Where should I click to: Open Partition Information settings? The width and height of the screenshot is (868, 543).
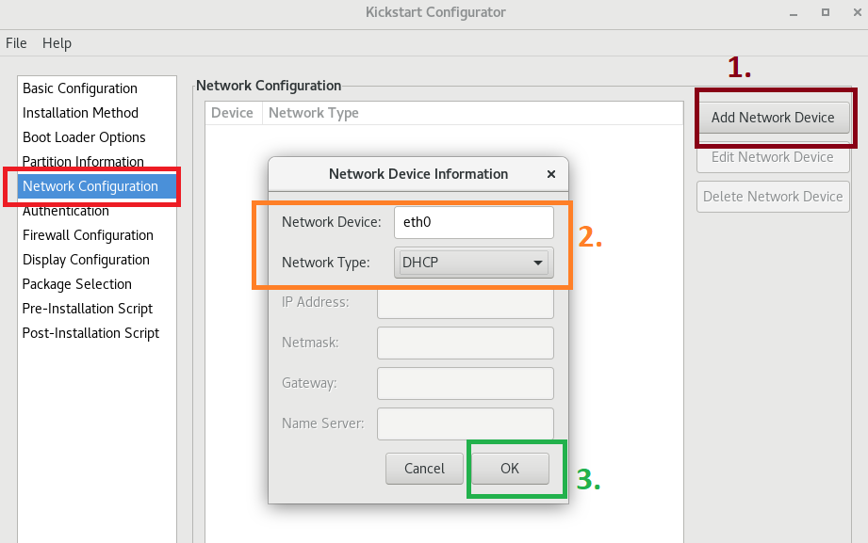pos(82,161)
